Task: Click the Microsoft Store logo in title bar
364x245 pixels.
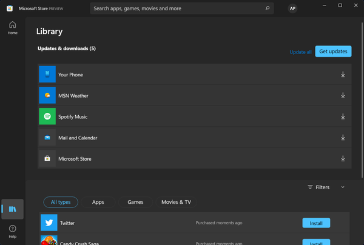Action: [10, 8]
